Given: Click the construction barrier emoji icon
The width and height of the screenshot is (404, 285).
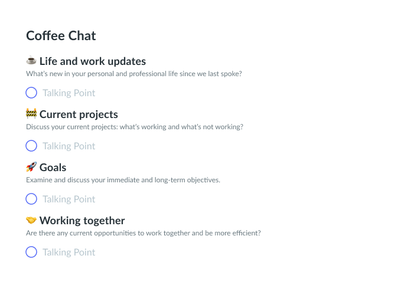Looking at the screenshot, I should pos(31,113).
